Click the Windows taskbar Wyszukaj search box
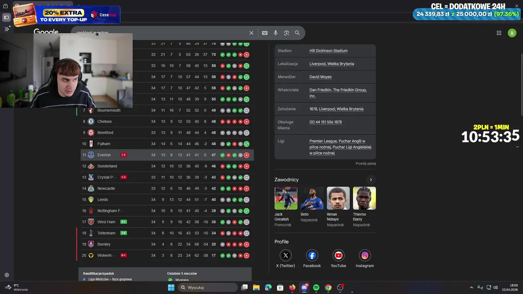The height and width of the screenshot is (294, 523). [208, 287]
